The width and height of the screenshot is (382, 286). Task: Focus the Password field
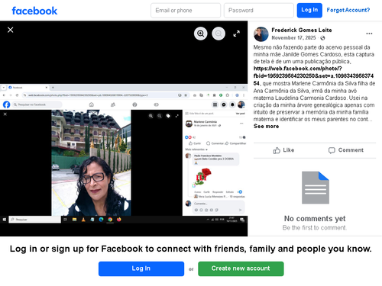(x=259, y=11)
